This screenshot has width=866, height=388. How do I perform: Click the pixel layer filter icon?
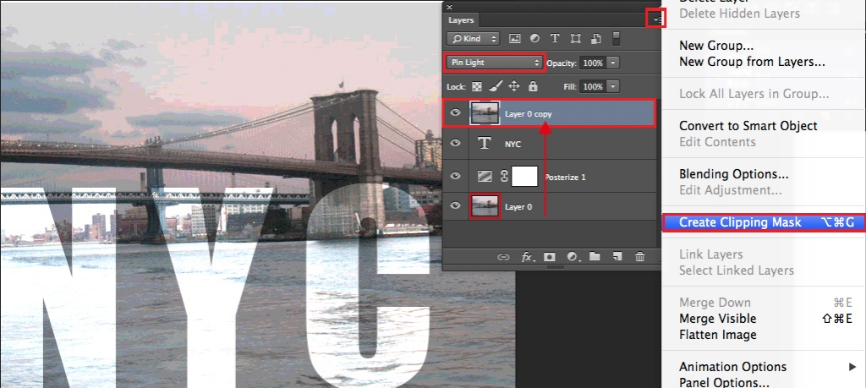(x=514, y=39)
